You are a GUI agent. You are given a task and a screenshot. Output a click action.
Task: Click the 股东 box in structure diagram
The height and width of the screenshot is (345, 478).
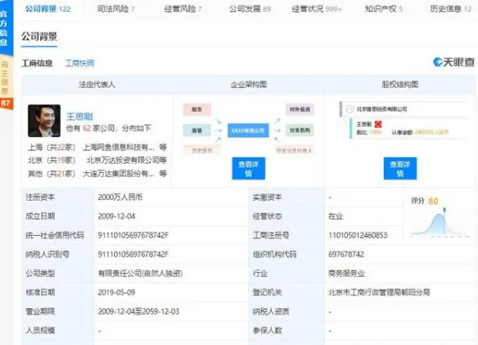point(196,109)
